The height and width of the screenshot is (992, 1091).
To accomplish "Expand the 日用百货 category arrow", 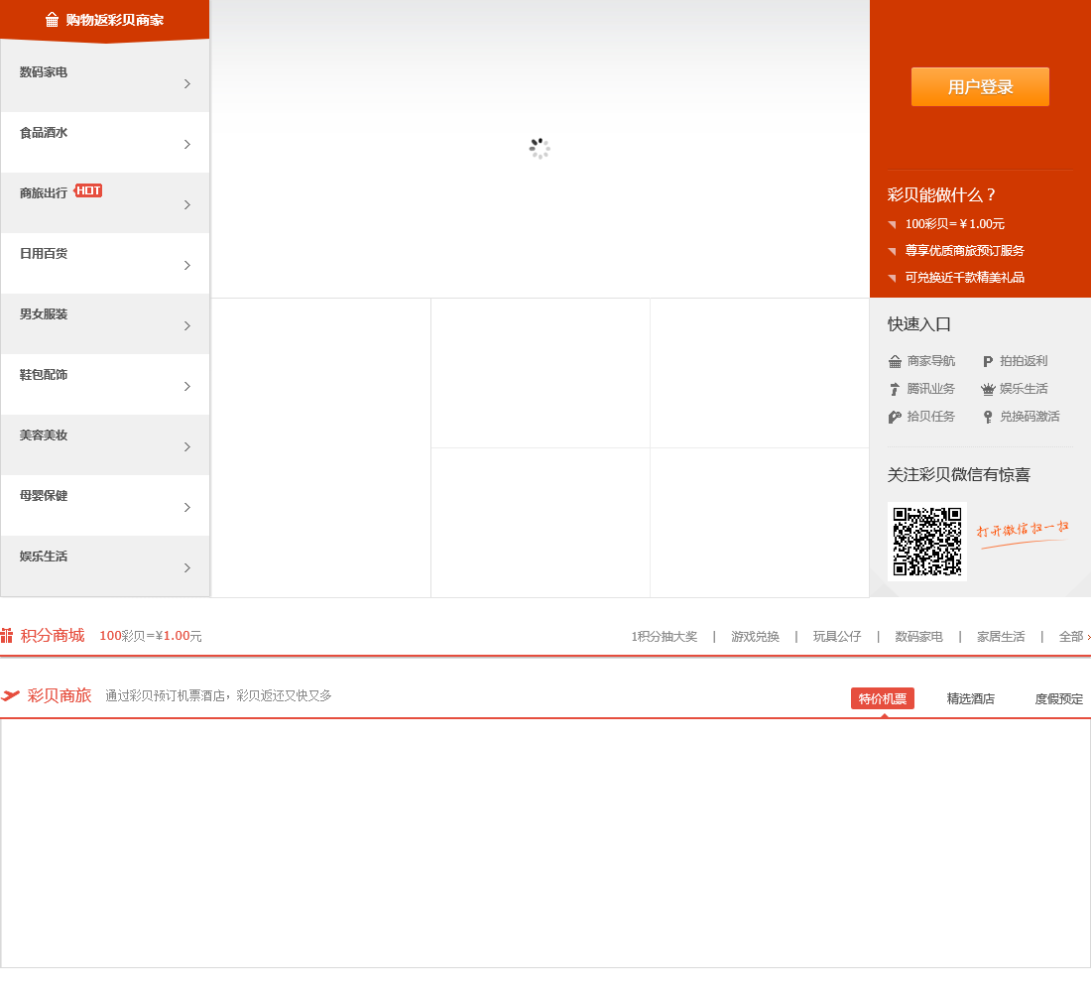I will (187, 265).
